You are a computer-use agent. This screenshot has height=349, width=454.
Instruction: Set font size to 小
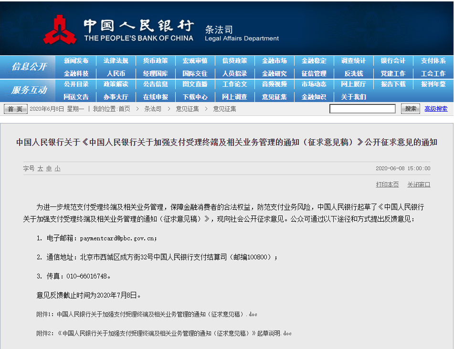(56, 168)
